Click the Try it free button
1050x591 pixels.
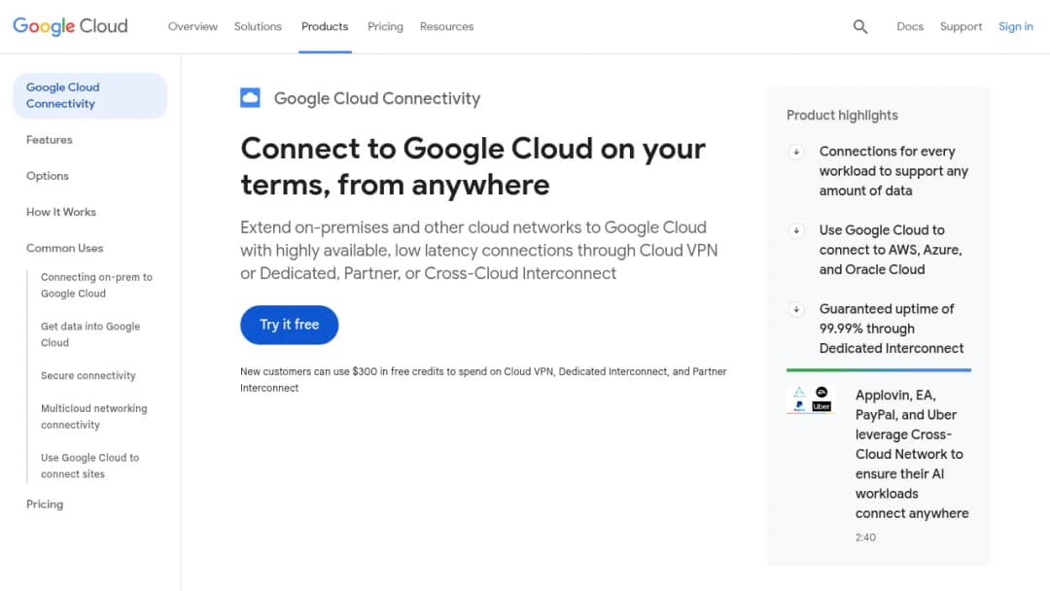point(290,325)
